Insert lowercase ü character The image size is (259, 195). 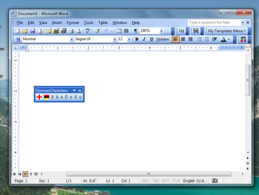click(x=80, y=97)
